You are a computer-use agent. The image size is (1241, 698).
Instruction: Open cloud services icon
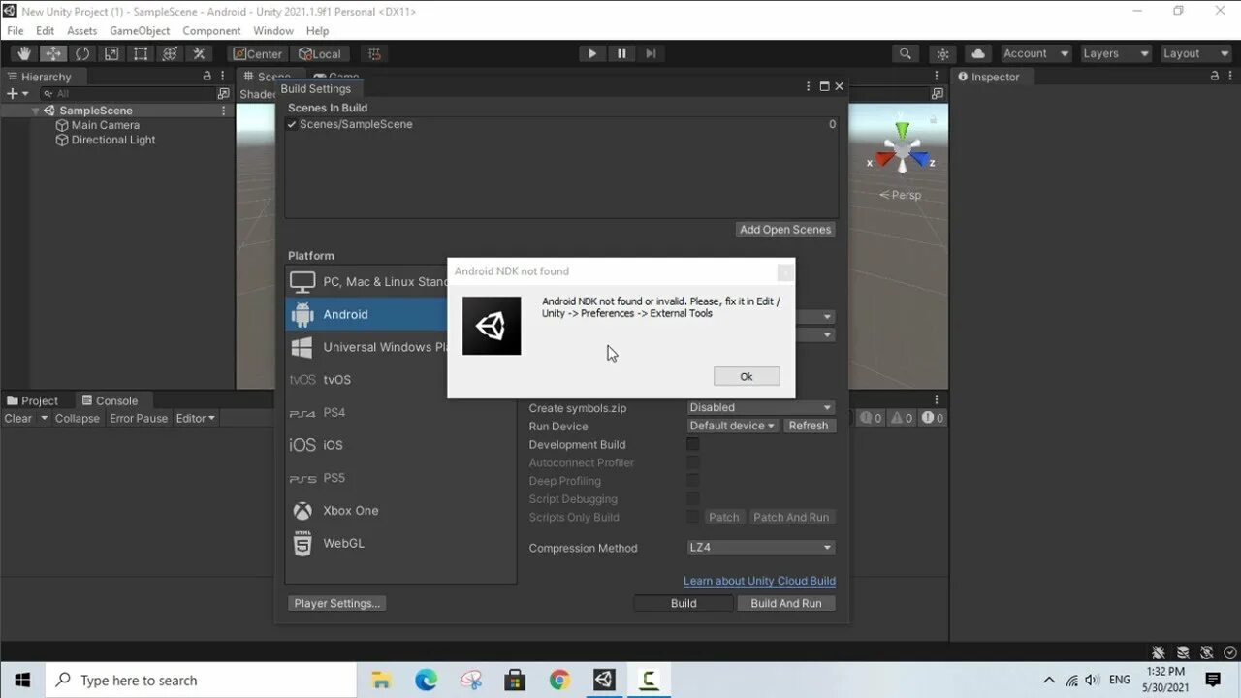pos(978,53)
